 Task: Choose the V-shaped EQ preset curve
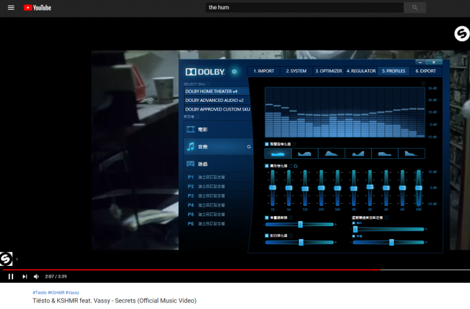(358, 154)
